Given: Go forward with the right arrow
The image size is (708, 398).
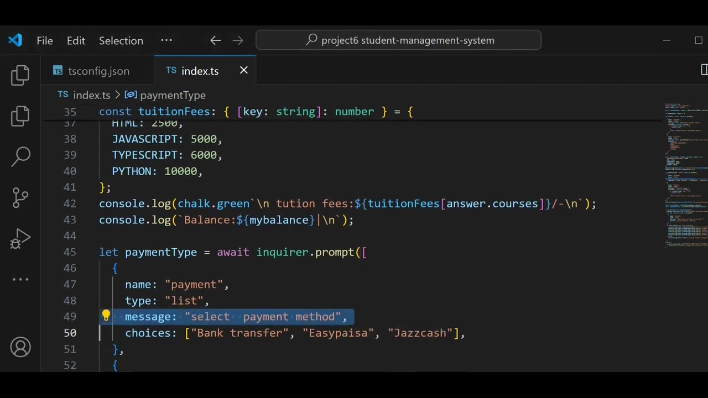Looking at the screenshot, I should coord(238,40).
